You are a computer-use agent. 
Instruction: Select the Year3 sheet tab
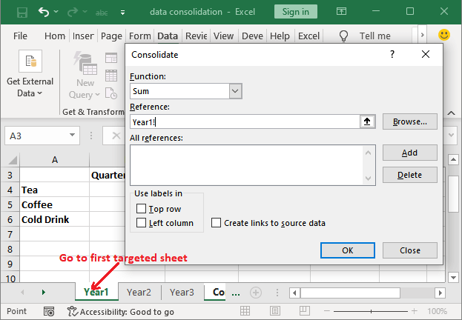(x=182, y=292)
